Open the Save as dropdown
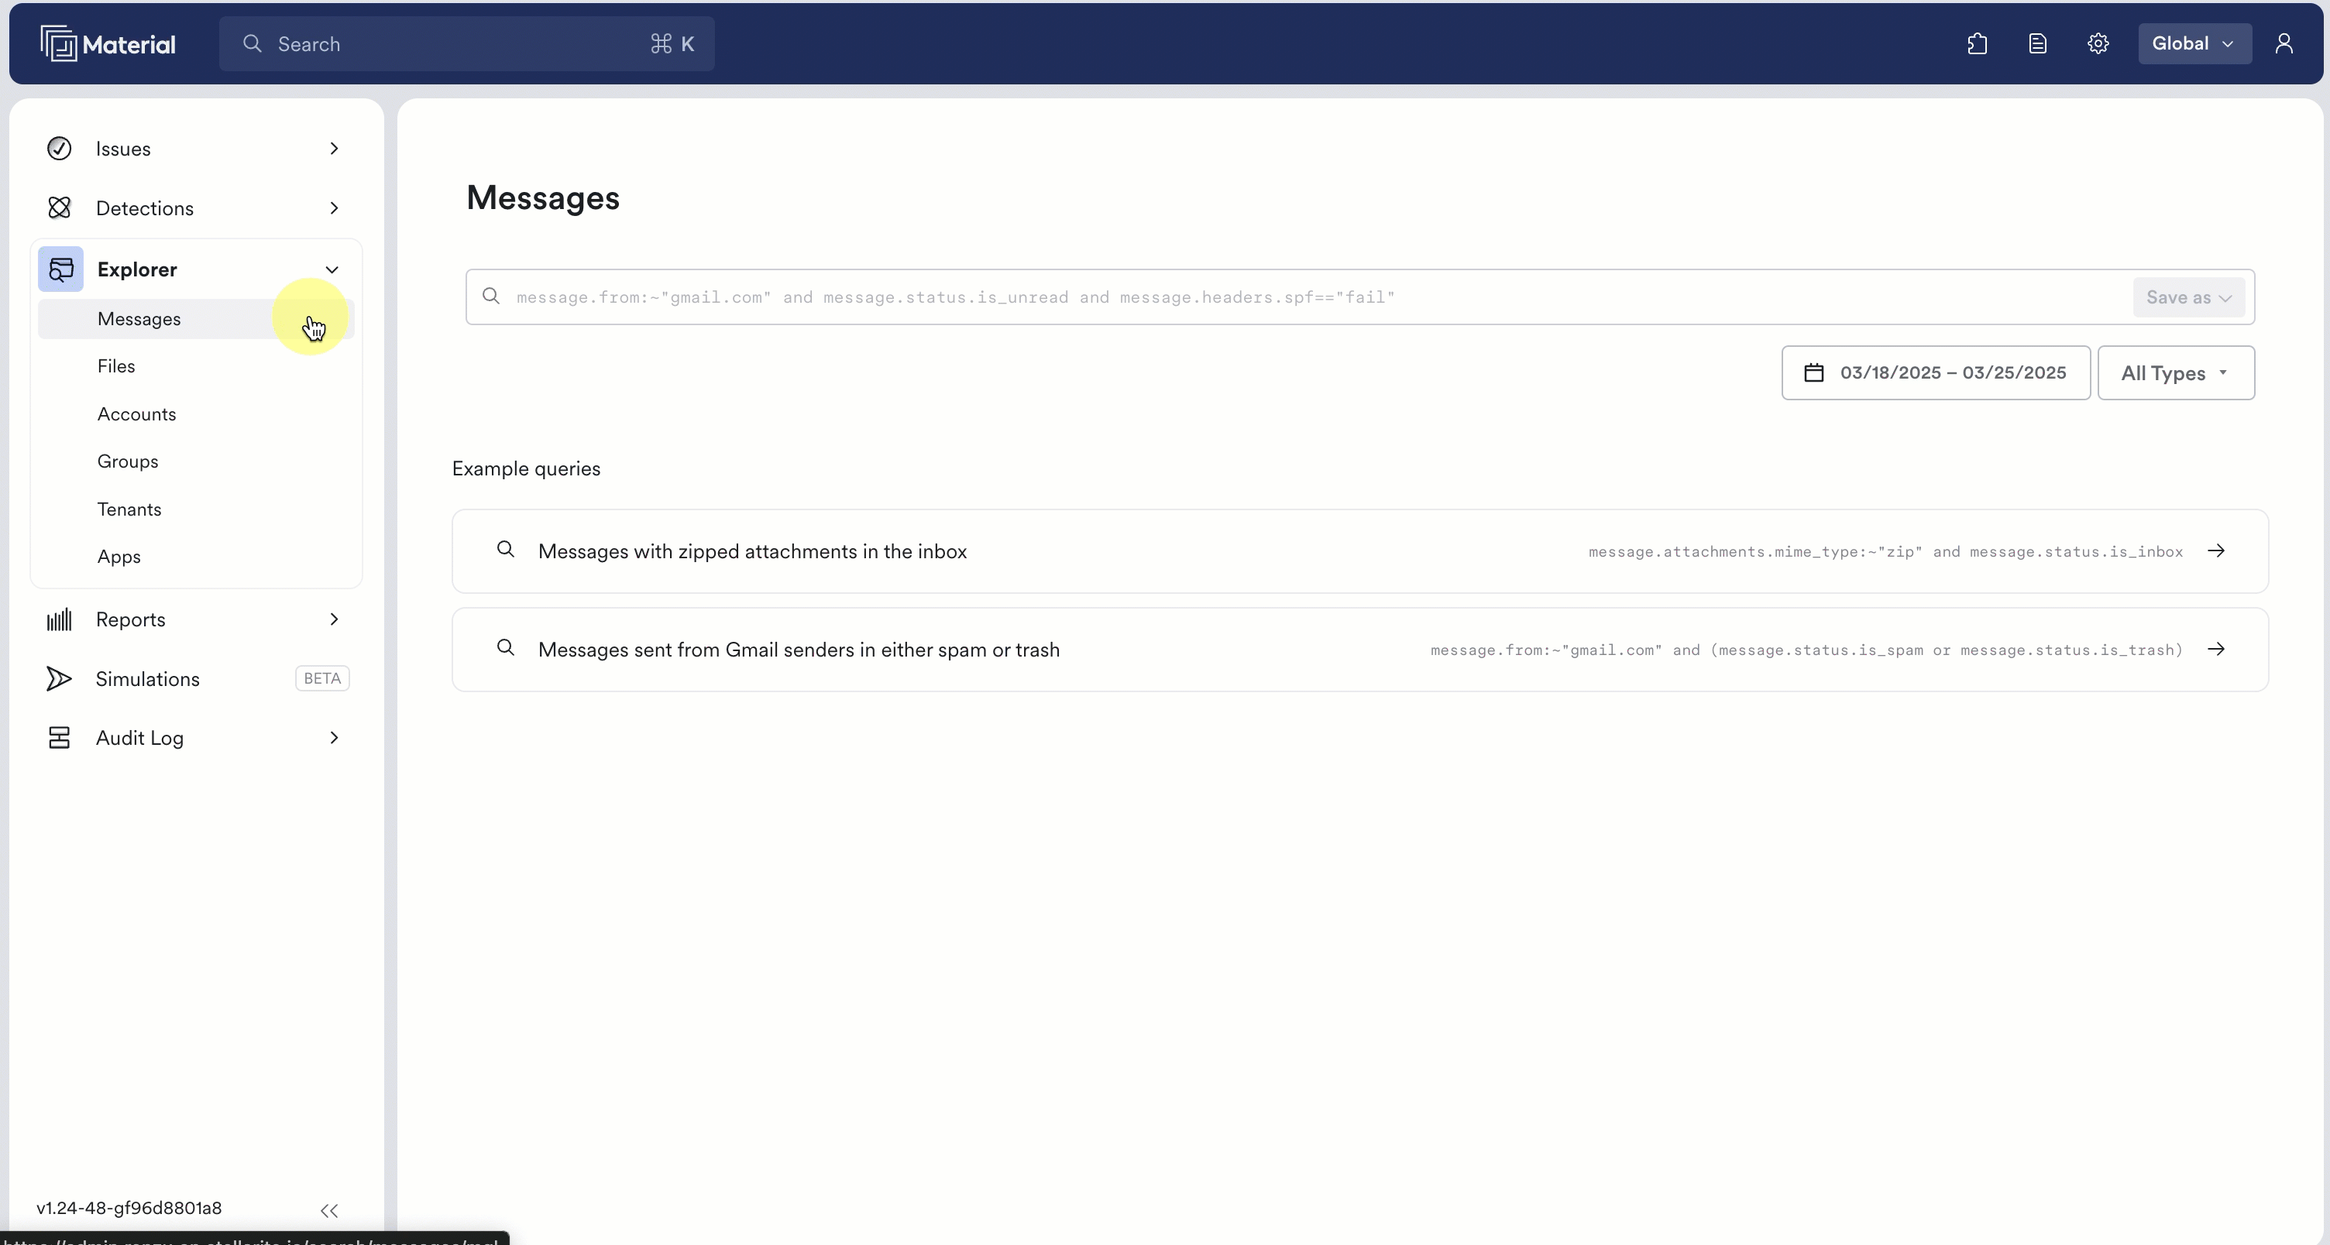The width and height of the screenshot is (2330, 1245). click(2189, 297)
